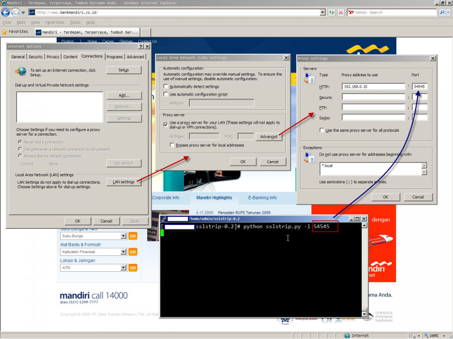
Task: Click the Refresh icon beside the address bar
Action: [331, 12]
